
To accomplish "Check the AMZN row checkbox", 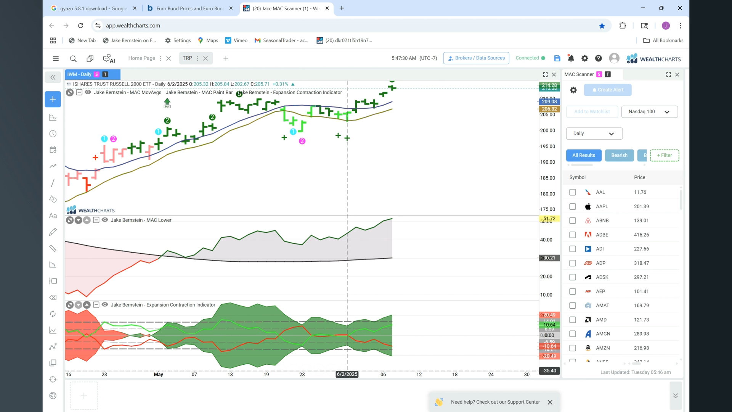I will [573, 348].
